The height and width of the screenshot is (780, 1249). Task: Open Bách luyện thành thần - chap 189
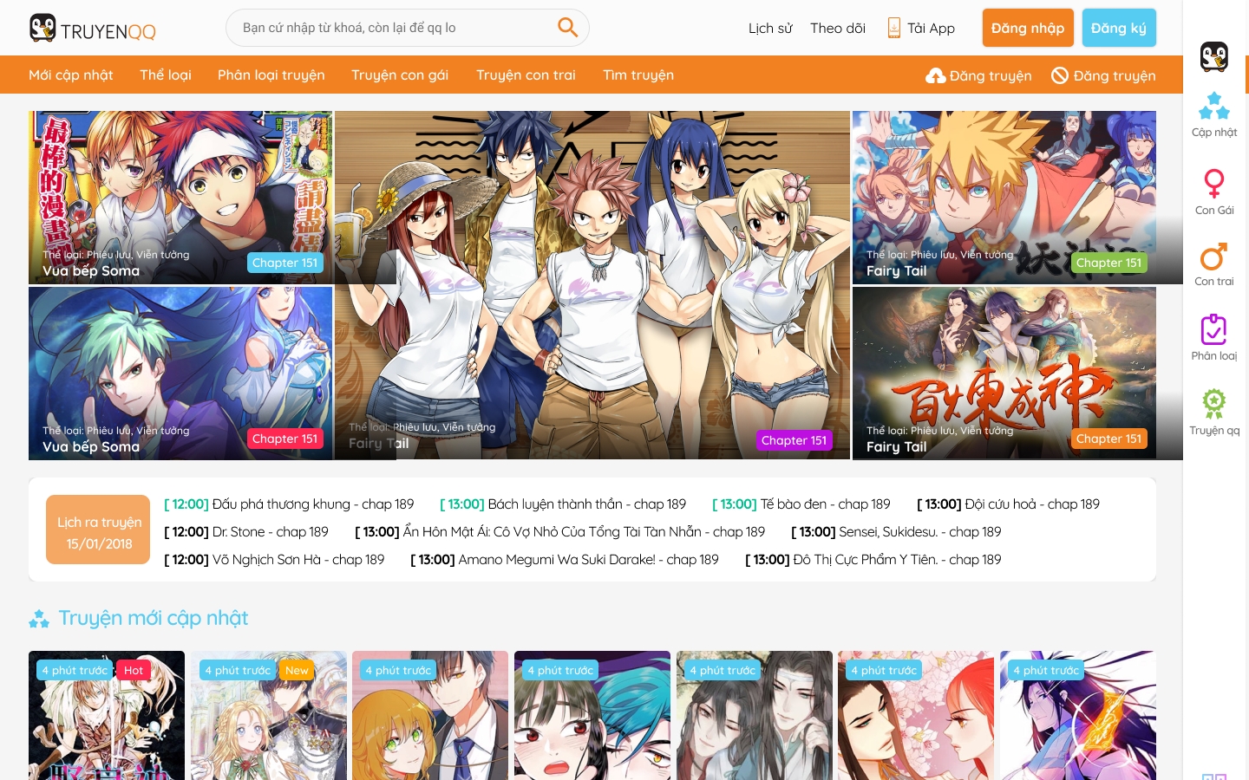click(563, 504)
